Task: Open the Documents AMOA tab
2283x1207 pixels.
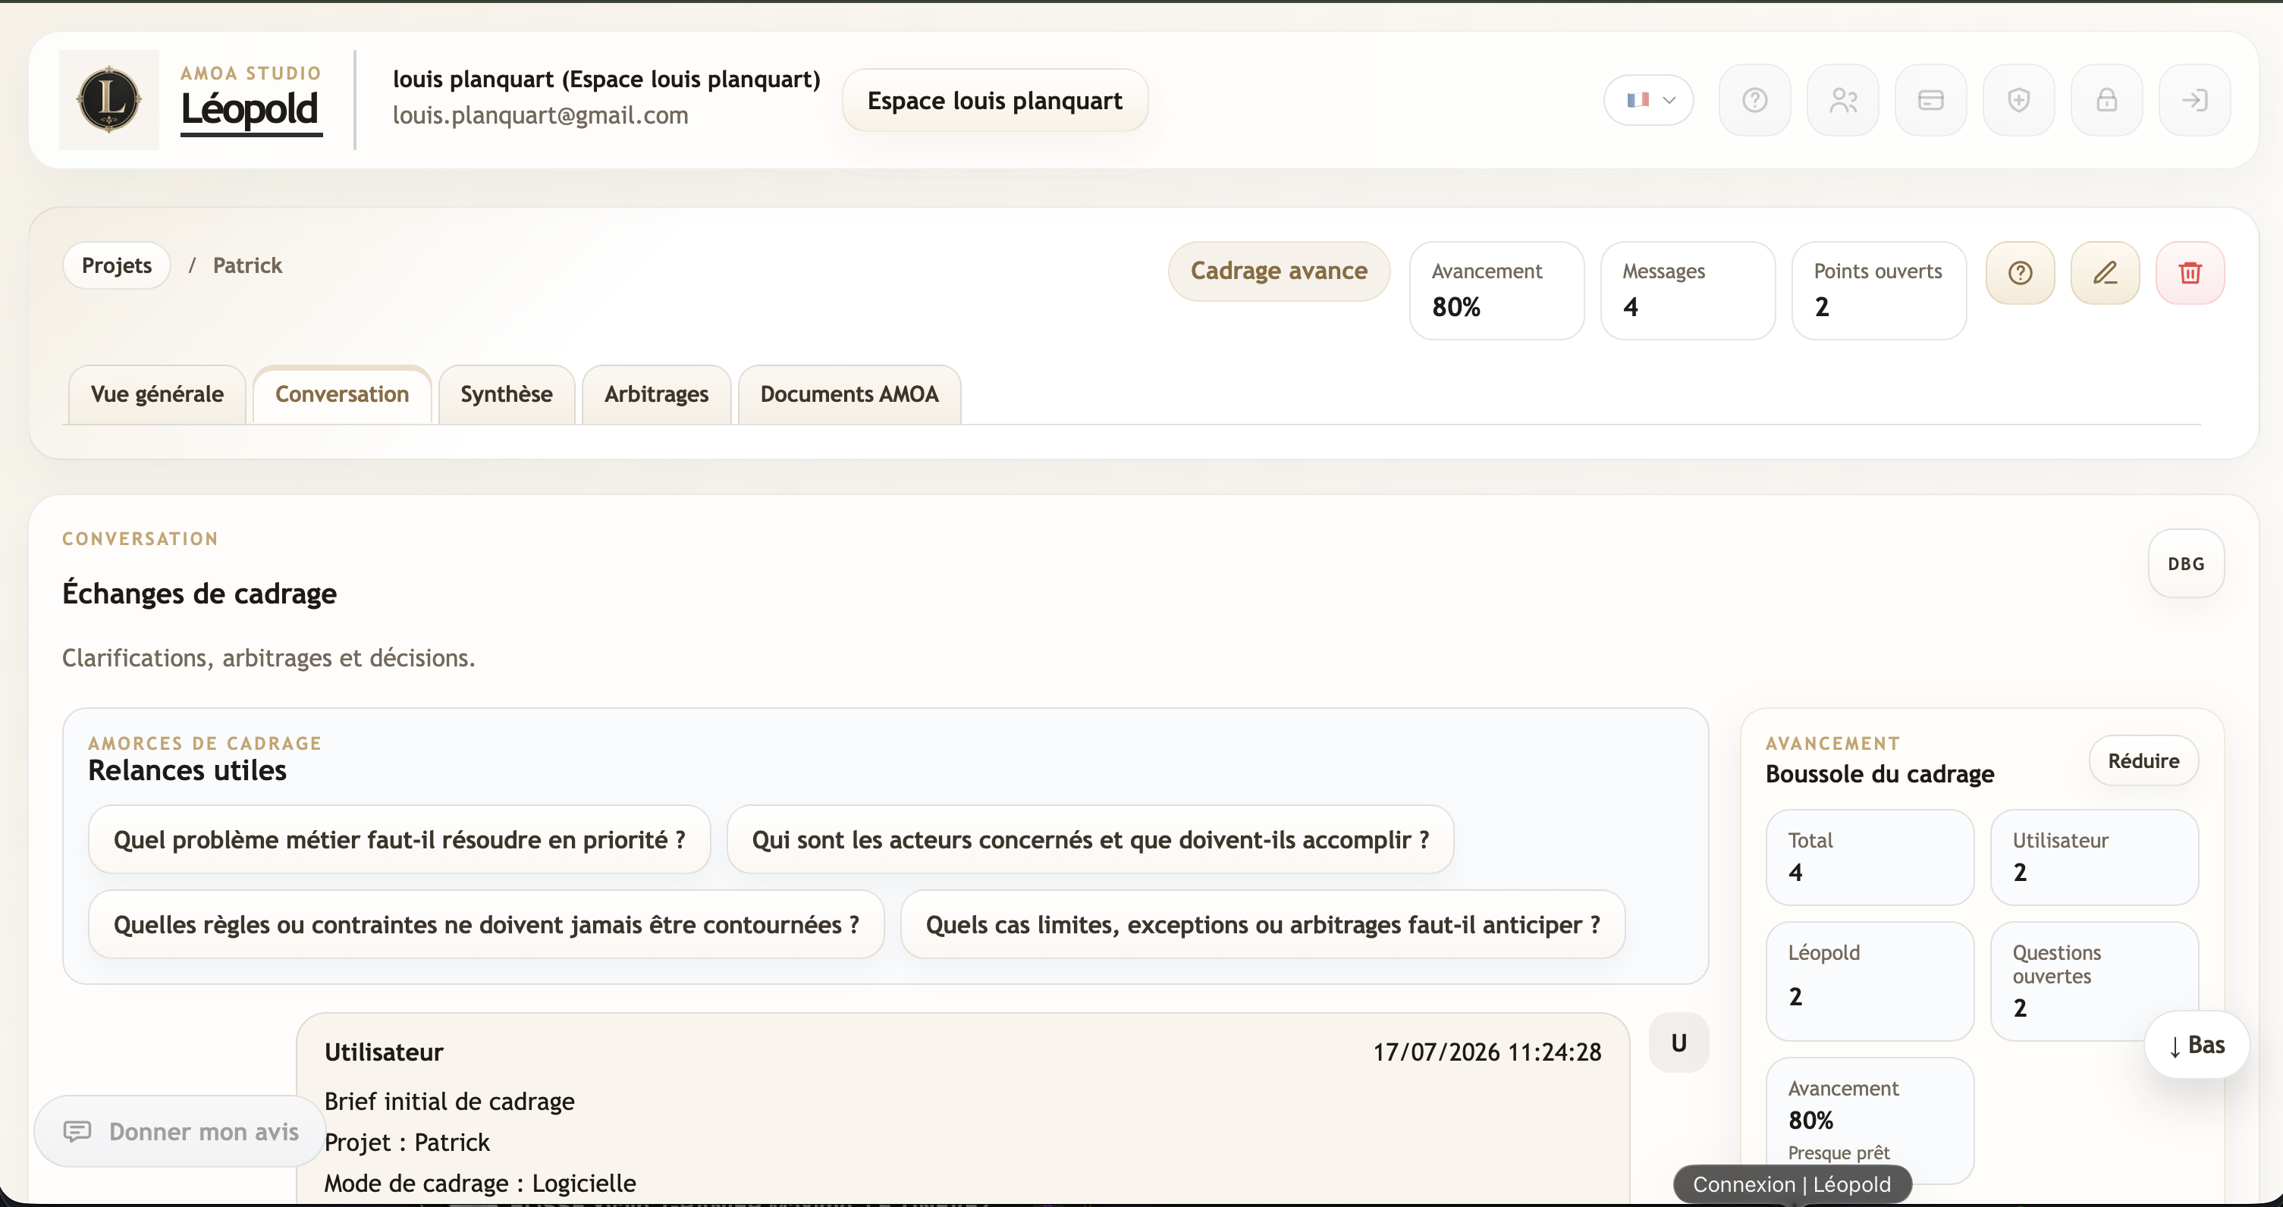Action: point(849,394)
